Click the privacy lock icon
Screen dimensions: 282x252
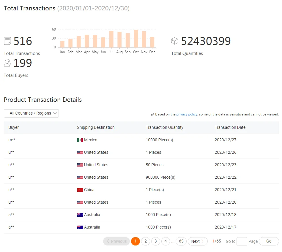click(x=153, y=115)
